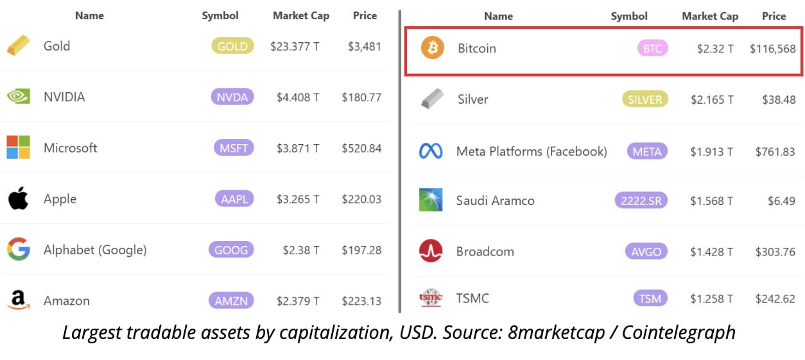Click the TSMC logo icon

tap(431, 298)
